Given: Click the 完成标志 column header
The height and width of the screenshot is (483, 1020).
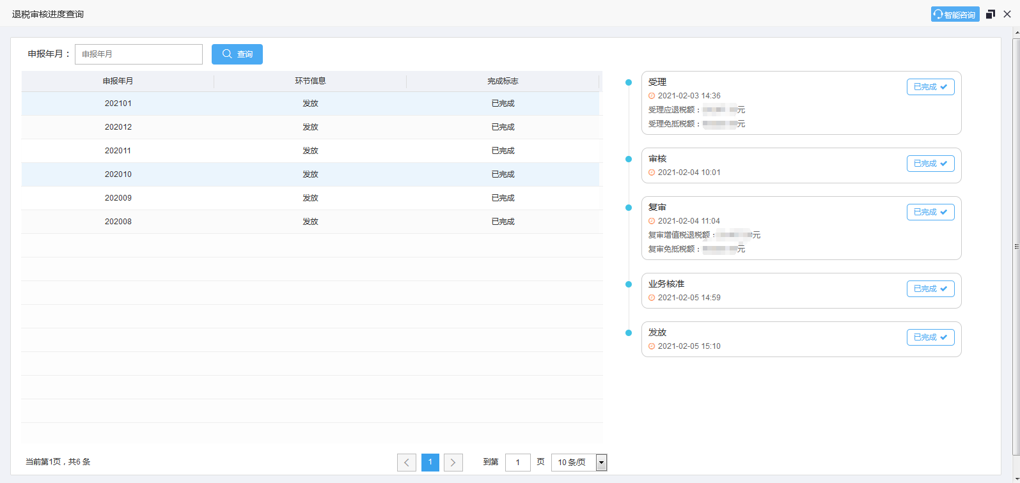Looking at the screenshot, I should coord(503,81).
